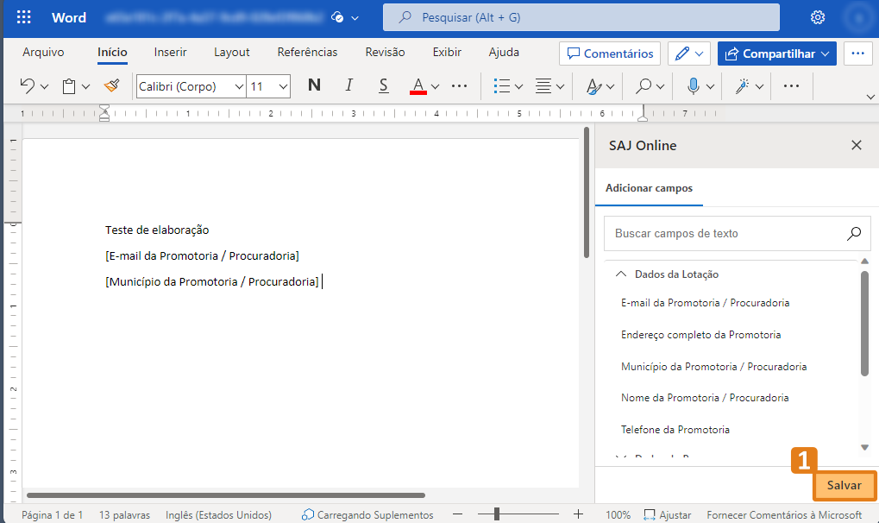
Task: Open the Settings gear in the title bar
Action: [817, 16]
